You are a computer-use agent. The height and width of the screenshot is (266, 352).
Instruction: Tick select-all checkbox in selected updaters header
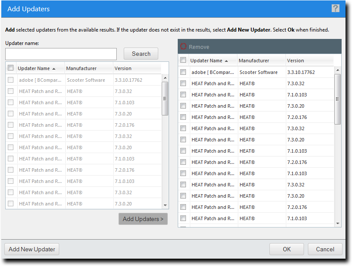(x=183, y=60)
